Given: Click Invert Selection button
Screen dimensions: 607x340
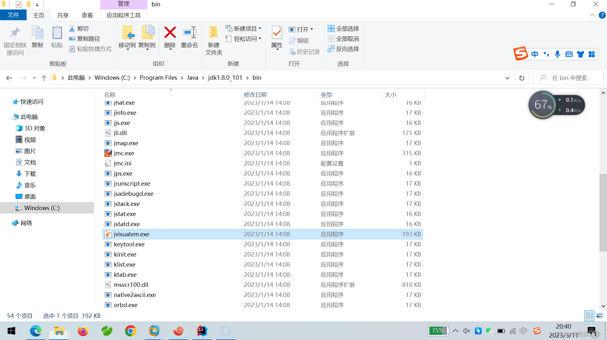Looking at the screenshot, I should pos(344,49).
